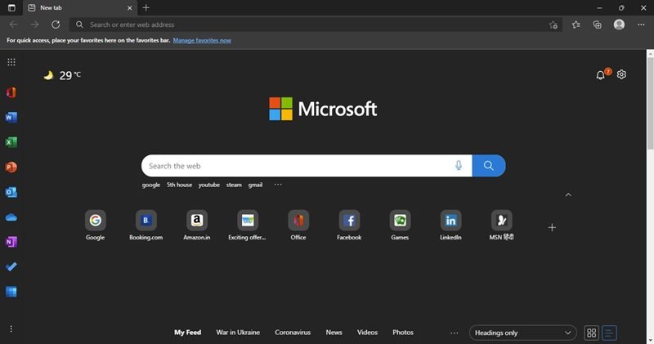
Task: Open the blue calendar sidebar icon
Action: pyautogui.click(x=11, y=292)
